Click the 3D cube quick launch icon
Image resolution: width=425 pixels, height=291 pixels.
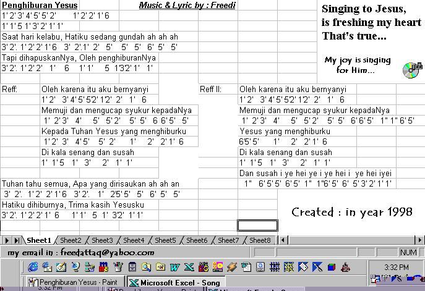click(331, 268)
